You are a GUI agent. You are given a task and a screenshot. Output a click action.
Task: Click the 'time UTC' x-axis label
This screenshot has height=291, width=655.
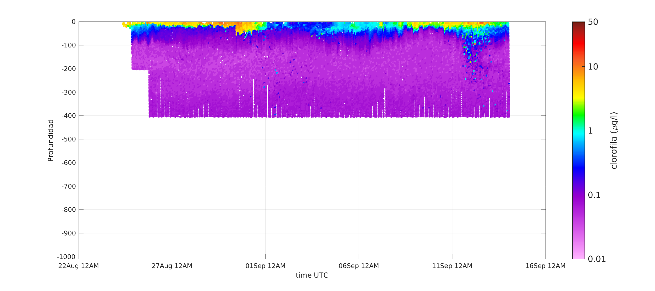point(312,275)
